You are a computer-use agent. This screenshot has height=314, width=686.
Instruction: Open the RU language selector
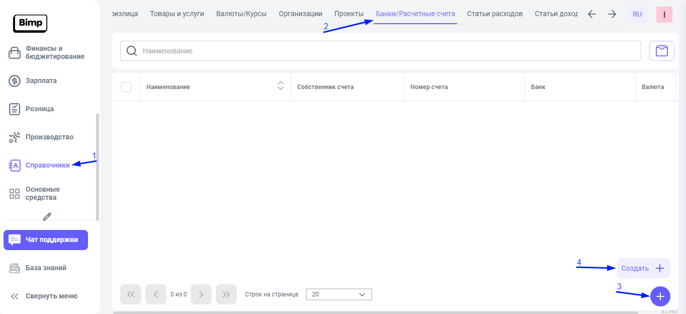[x=637, y=15]
